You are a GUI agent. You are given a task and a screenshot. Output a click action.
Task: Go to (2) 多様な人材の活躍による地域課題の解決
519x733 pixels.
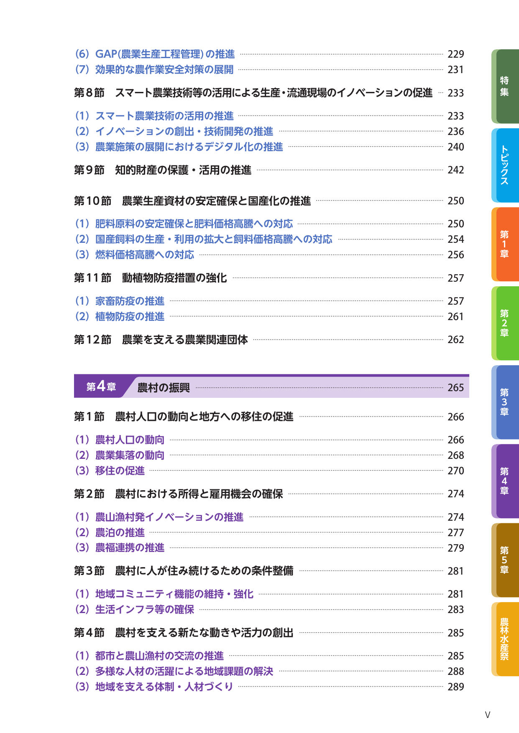tap(174, 671)
